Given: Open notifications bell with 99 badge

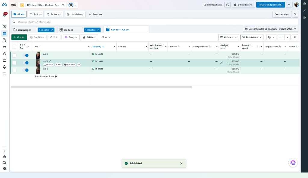Looking at the screenshot, I should click(x=4, y=14).
